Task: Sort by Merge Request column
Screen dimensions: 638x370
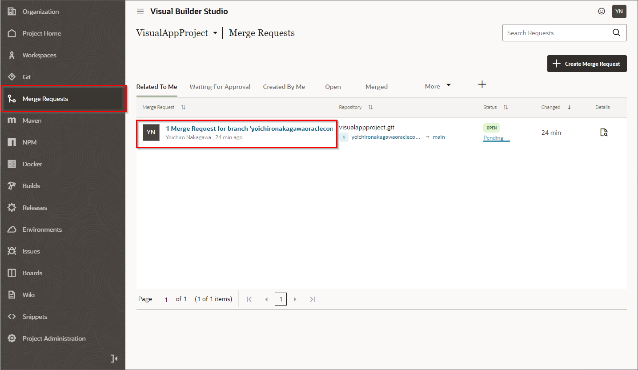Action: [x=183, y=107]
